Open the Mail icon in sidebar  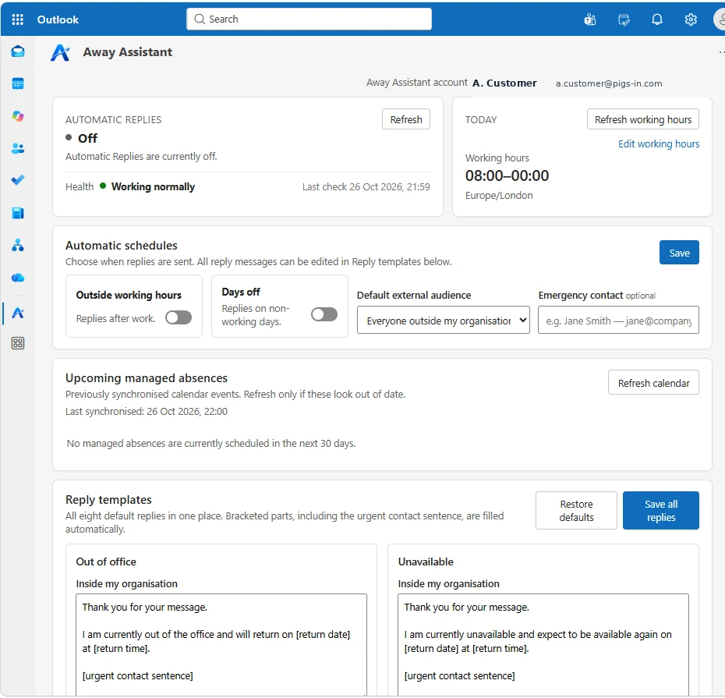(x=18, y=51)
